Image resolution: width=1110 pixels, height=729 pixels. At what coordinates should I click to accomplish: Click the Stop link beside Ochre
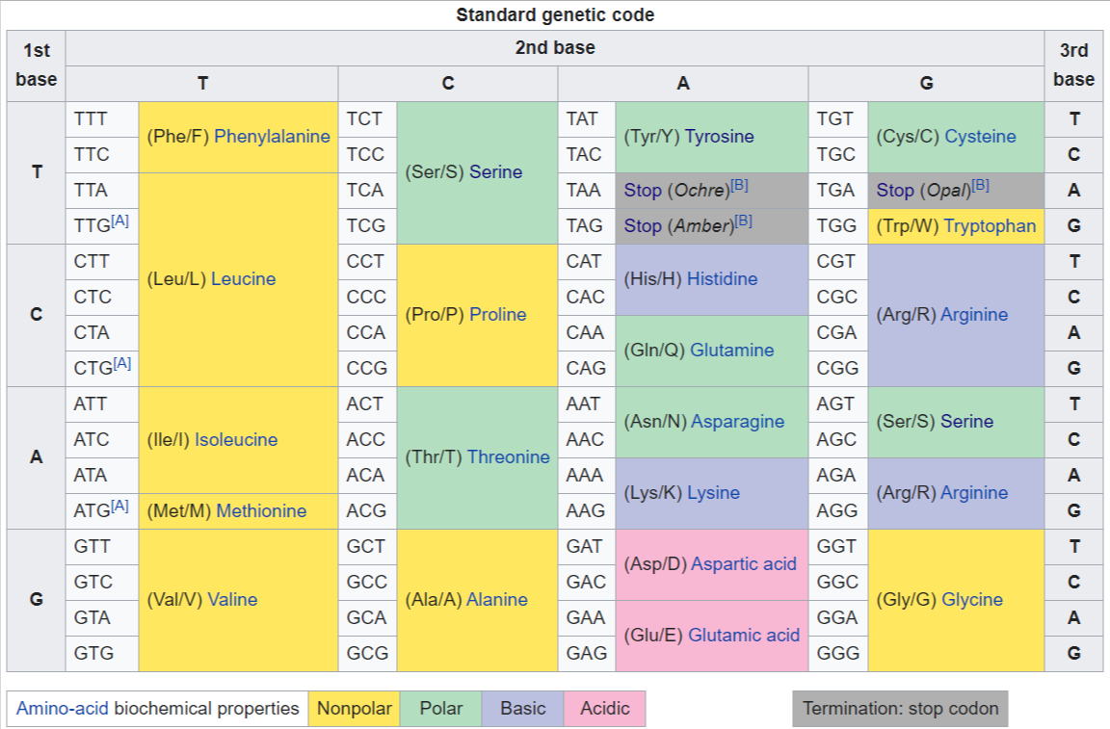643,191
